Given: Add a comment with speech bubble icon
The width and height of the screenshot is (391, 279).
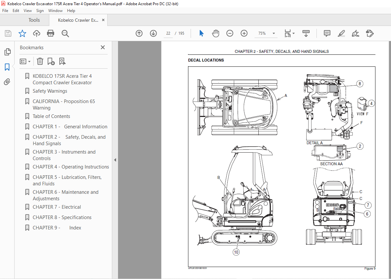Looking at the screenshot, I should click(327, 33).
